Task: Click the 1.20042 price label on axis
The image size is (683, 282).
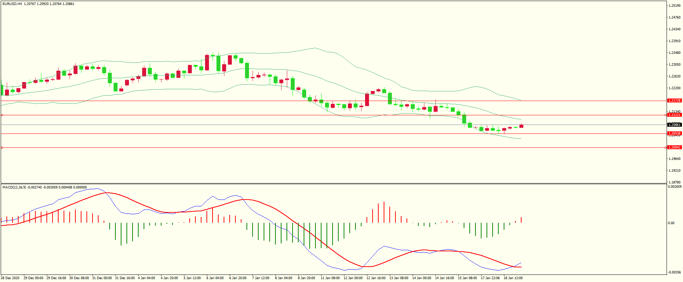Action: pyautogui.click(x=674, y=147)
